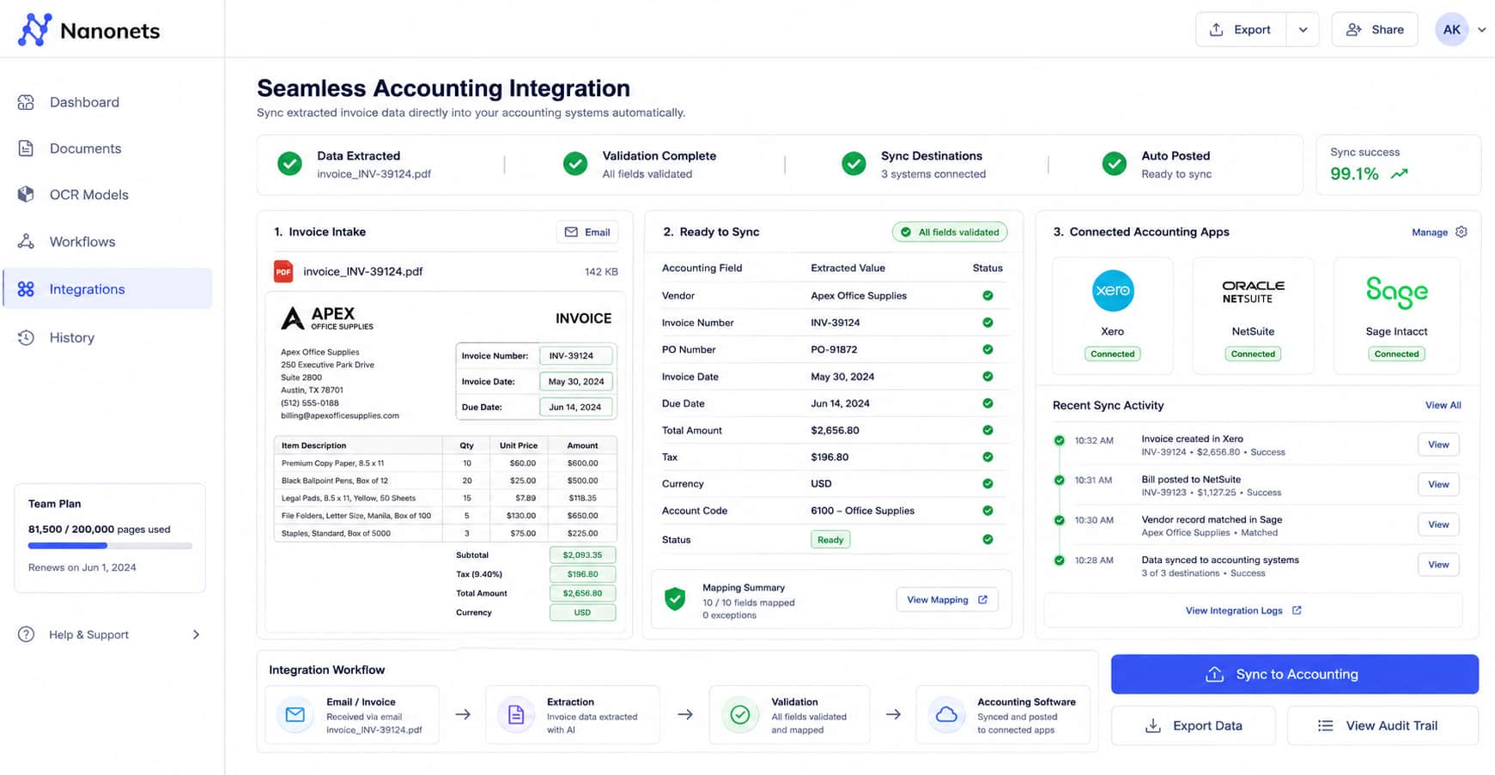View the Invoice created in Xero activity
The width and height of the screenshot is (1495, 775).
point(1438,445)
